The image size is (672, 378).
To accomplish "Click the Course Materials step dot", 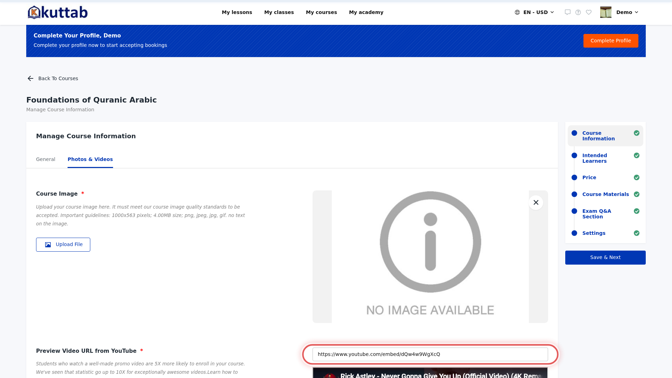I will (574, 194).
